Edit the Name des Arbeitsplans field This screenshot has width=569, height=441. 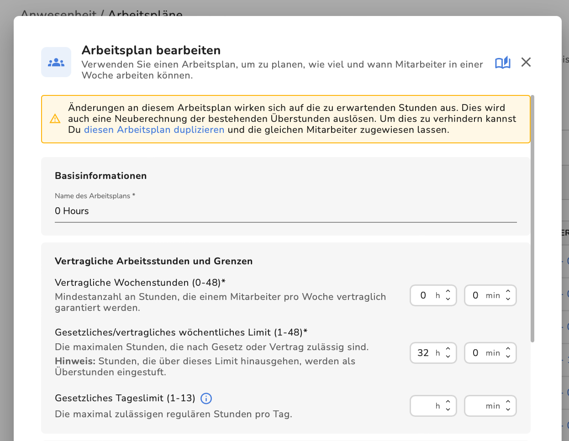click(x=286, y=211)
